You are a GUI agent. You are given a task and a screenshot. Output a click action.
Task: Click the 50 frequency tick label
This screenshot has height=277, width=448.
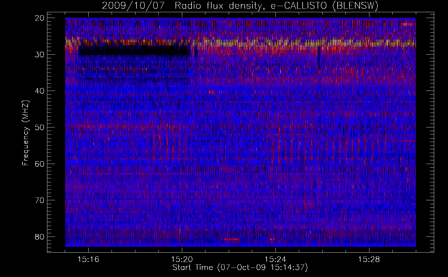(x=40, y=127)
